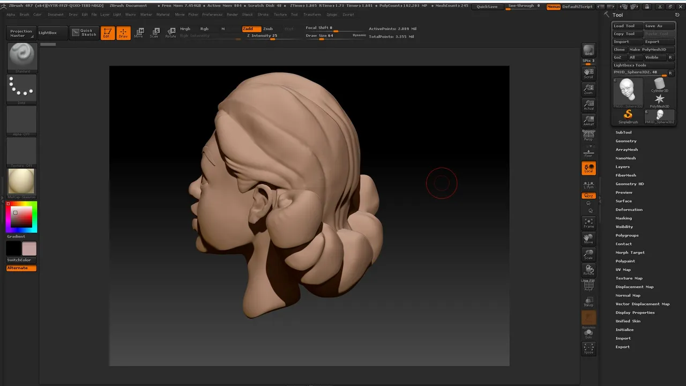686x386 pixels.
Task: Click the QuickSave button
Action: tap(487, 6)
